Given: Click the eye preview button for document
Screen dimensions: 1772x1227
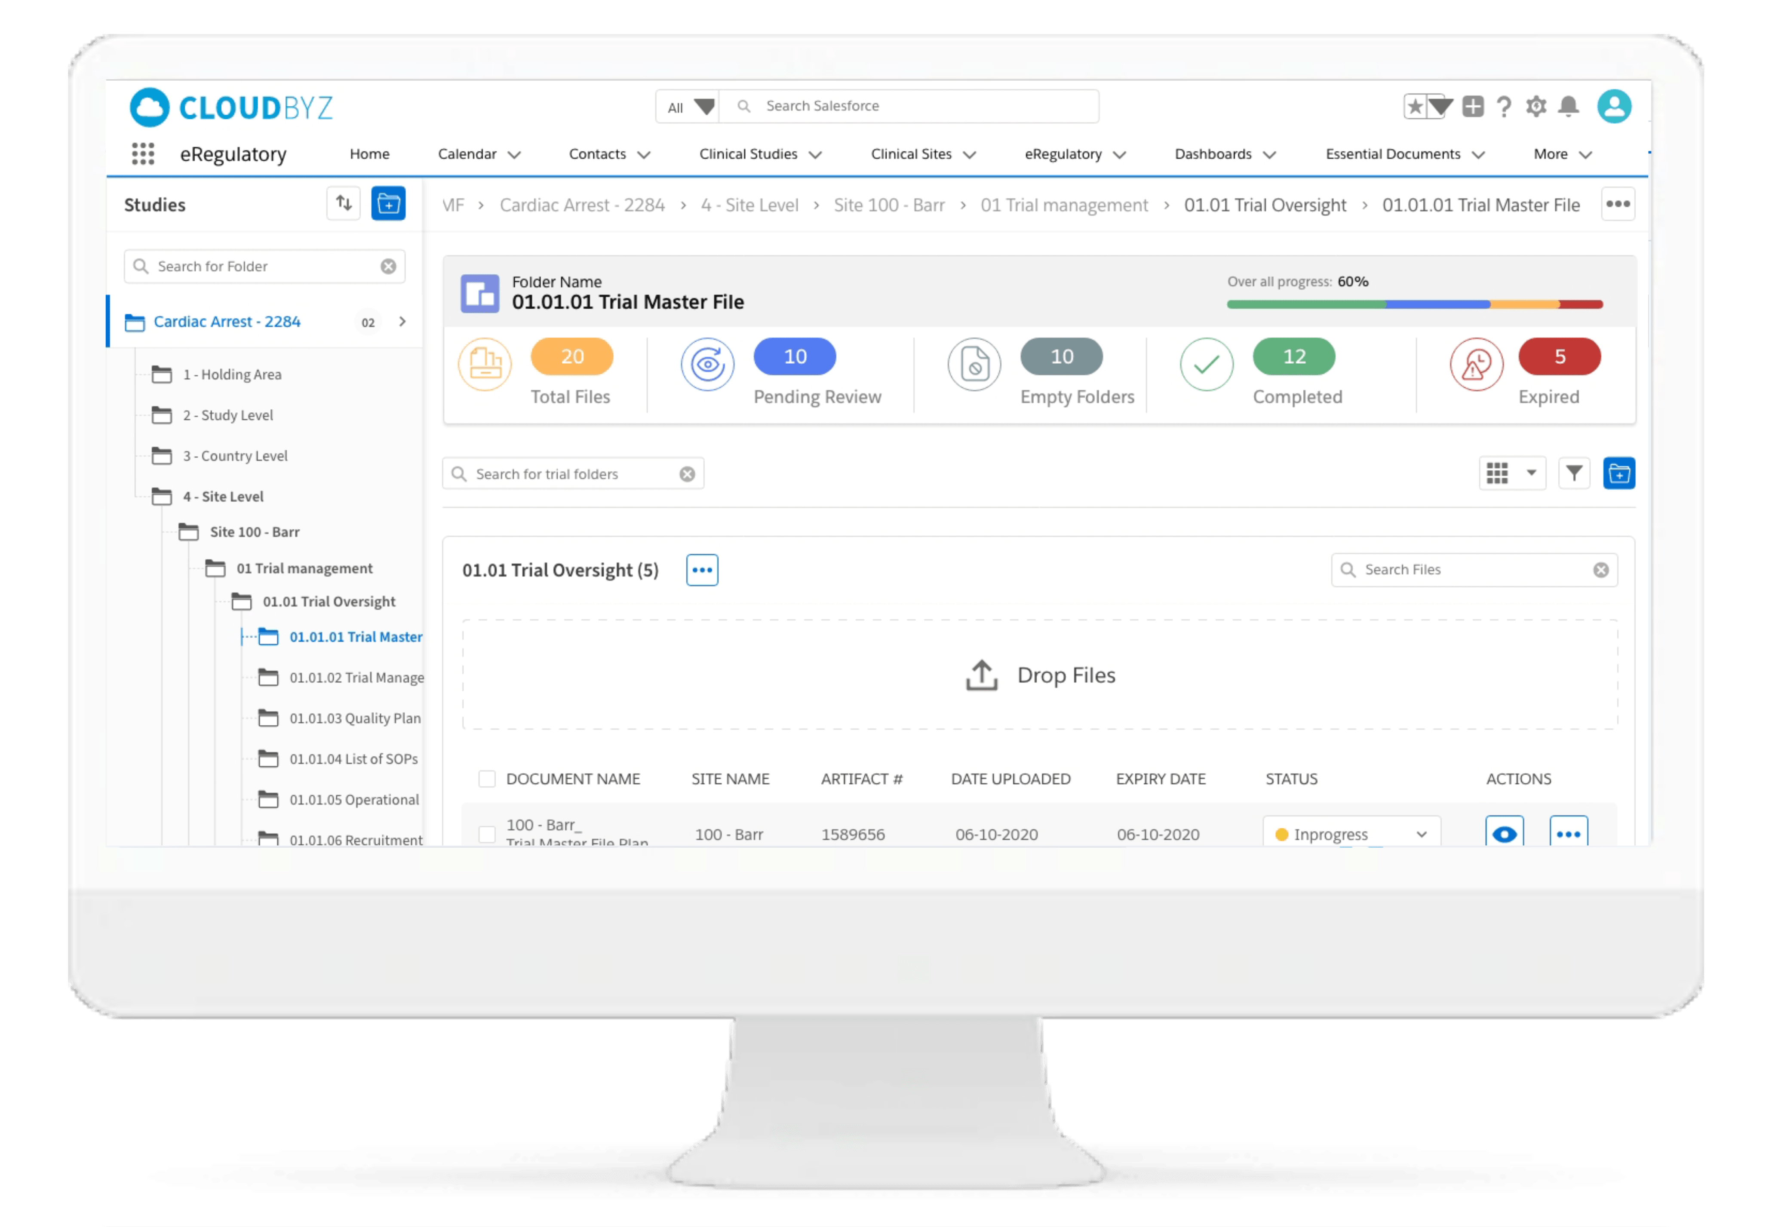Looking at the screenshot, I should point(1504,833).
